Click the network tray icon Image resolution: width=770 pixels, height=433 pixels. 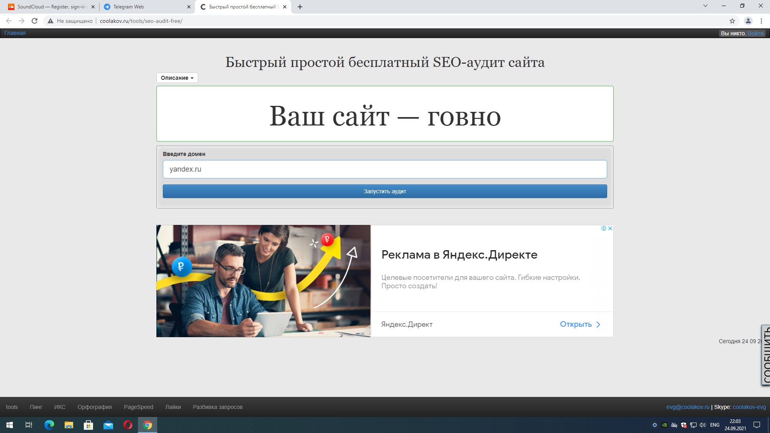[x=693, y=425]
